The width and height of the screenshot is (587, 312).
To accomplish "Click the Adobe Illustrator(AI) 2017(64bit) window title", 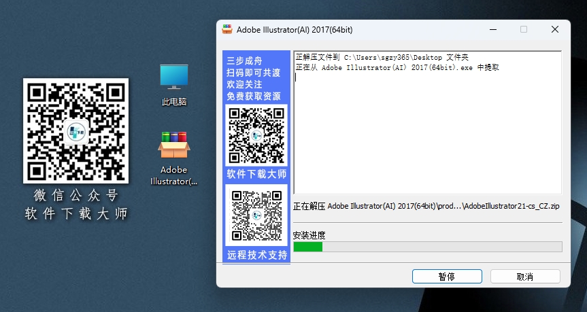I will point(295,29).
